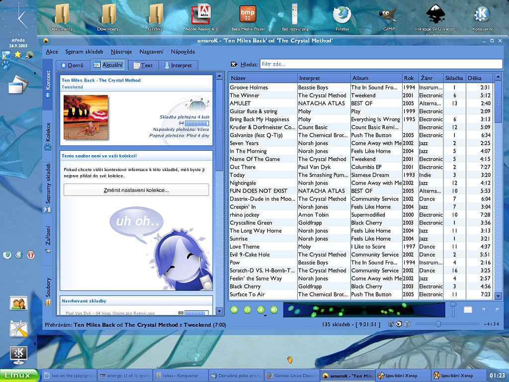Open the Kontext sidebar panel
Screen dimensions: 509x382
point(48,84)
